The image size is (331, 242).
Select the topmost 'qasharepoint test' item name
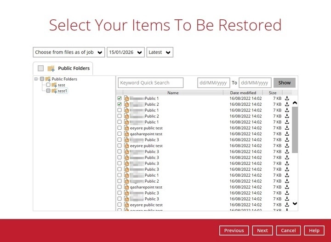(146, 134)
